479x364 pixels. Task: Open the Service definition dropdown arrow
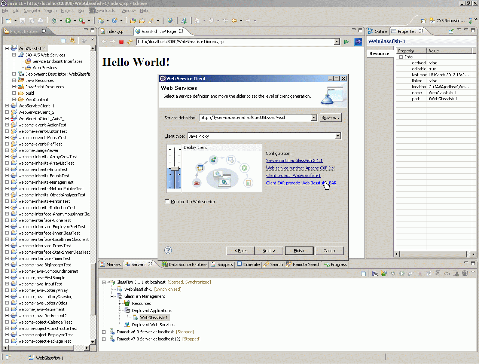[314, 118]
